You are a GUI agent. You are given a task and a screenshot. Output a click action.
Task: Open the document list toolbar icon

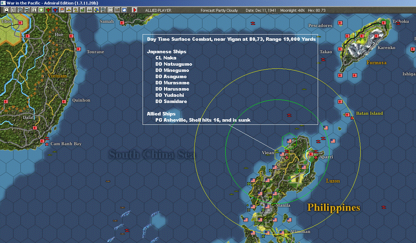tap(13, 10)
